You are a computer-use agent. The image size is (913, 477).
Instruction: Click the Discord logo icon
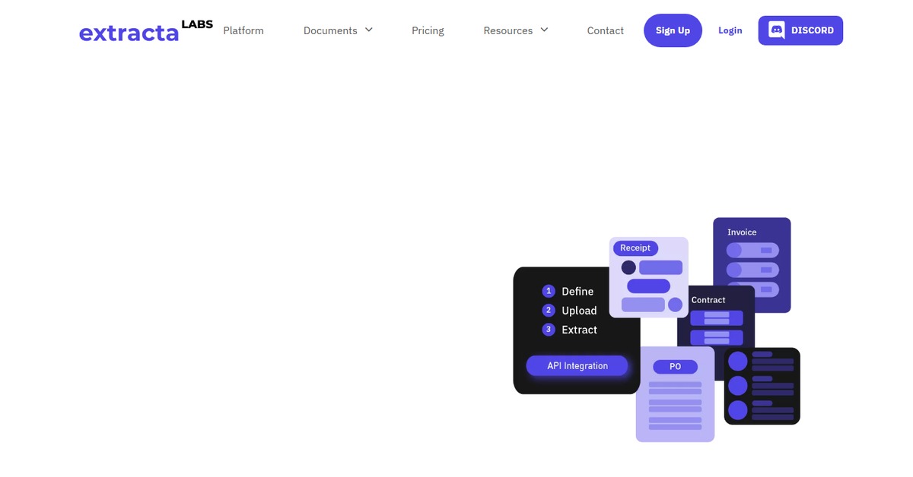pos(777,30)
